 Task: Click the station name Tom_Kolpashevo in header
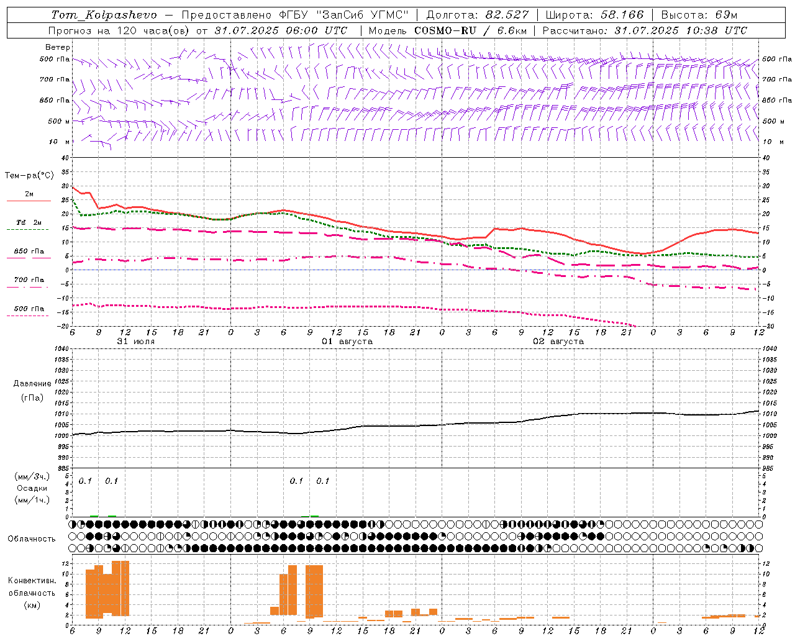(x=104, y=15)
